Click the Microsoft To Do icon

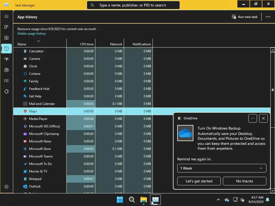25,164
